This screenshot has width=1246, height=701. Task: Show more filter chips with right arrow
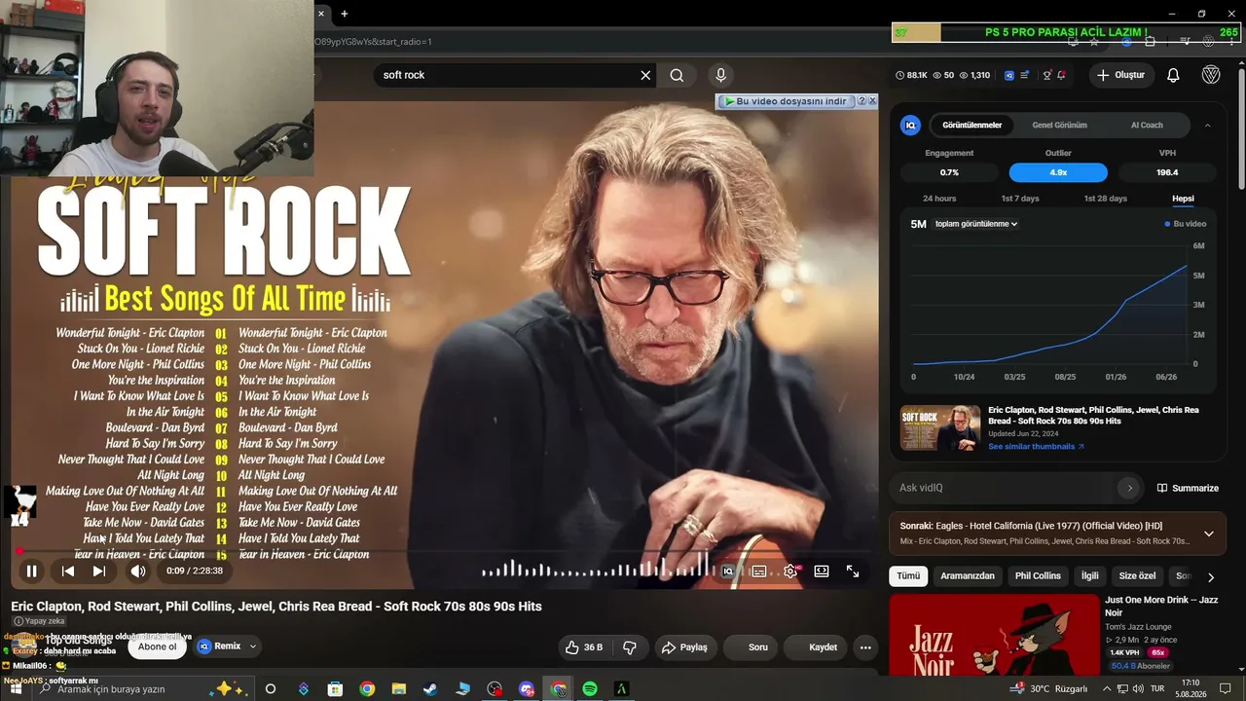1211,576
